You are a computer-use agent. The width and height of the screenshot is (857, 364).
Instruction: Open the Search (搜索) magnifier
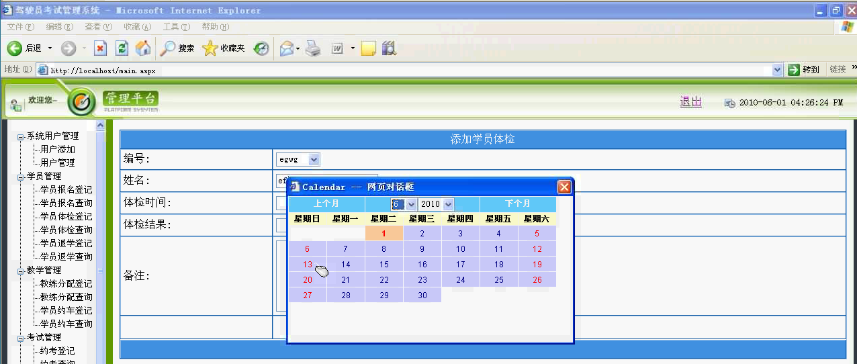177,48
